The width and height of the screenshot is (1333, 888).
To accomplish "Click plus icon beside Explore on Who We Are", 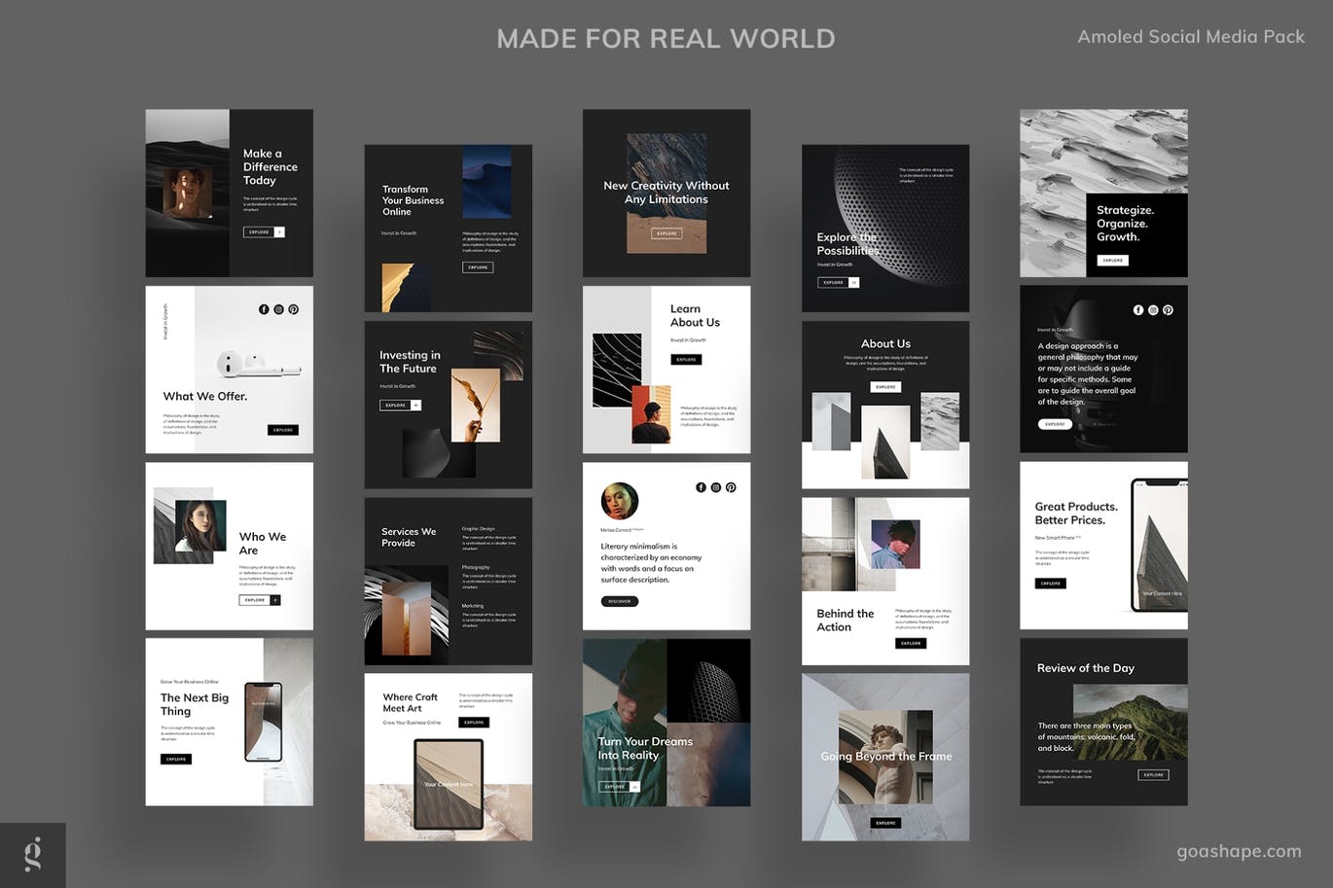I will click(275, 600).
